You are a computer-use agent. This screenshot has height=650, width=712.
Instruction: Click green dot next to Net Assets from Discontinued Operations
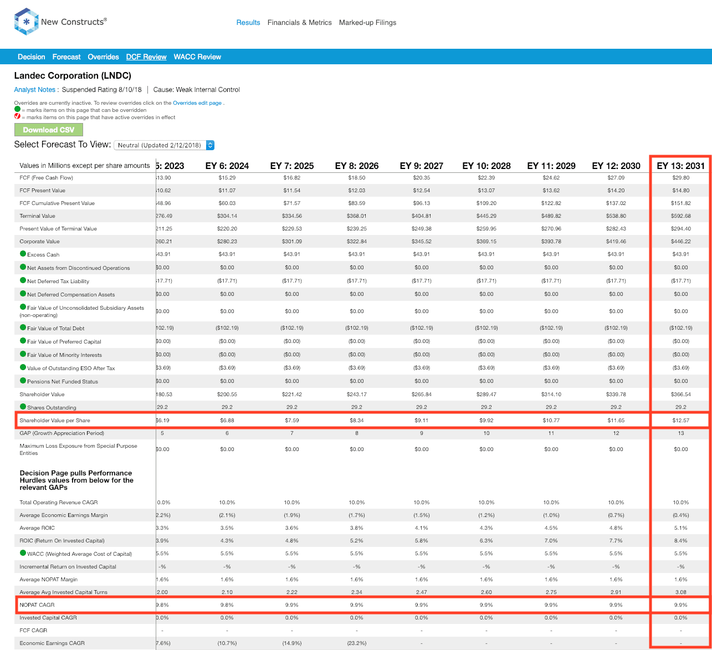[x=23, y=268]
